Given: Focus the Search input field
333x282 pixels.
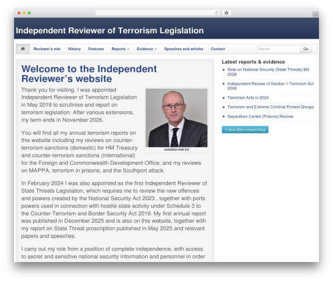Looking at the screenshot, I should coord(278,49).
